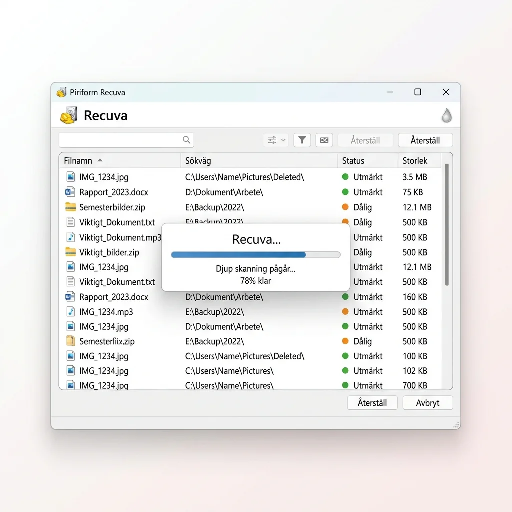Click path C:\Users\Name\Pictures\Deleted\ on 3.5 MB row
This screenshot has width=512, height=512.
(245, 177)
